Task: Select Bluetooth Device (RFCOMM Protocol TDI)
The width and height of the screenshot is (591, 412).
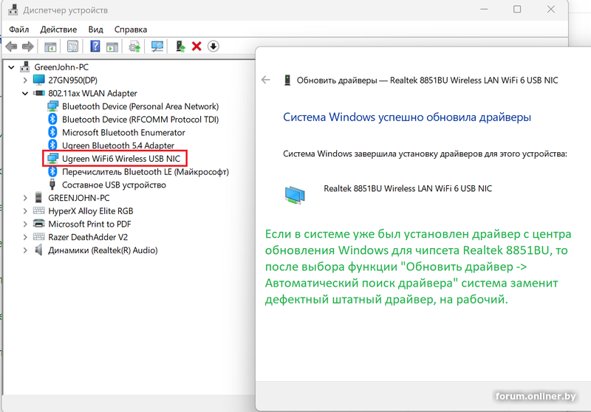Action: pyautogui.click(x=140, y=120)
